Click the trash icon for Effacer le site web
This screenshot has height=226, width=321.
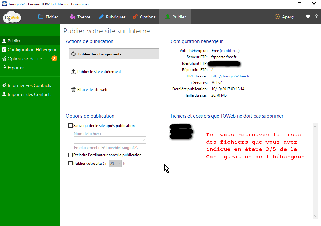[73, 90]
